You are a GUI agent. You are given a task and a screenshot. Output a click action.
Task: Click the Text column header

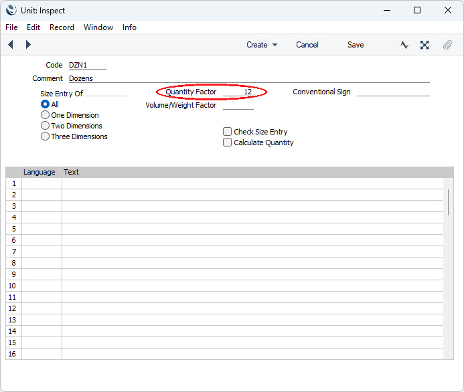[72, 172]
